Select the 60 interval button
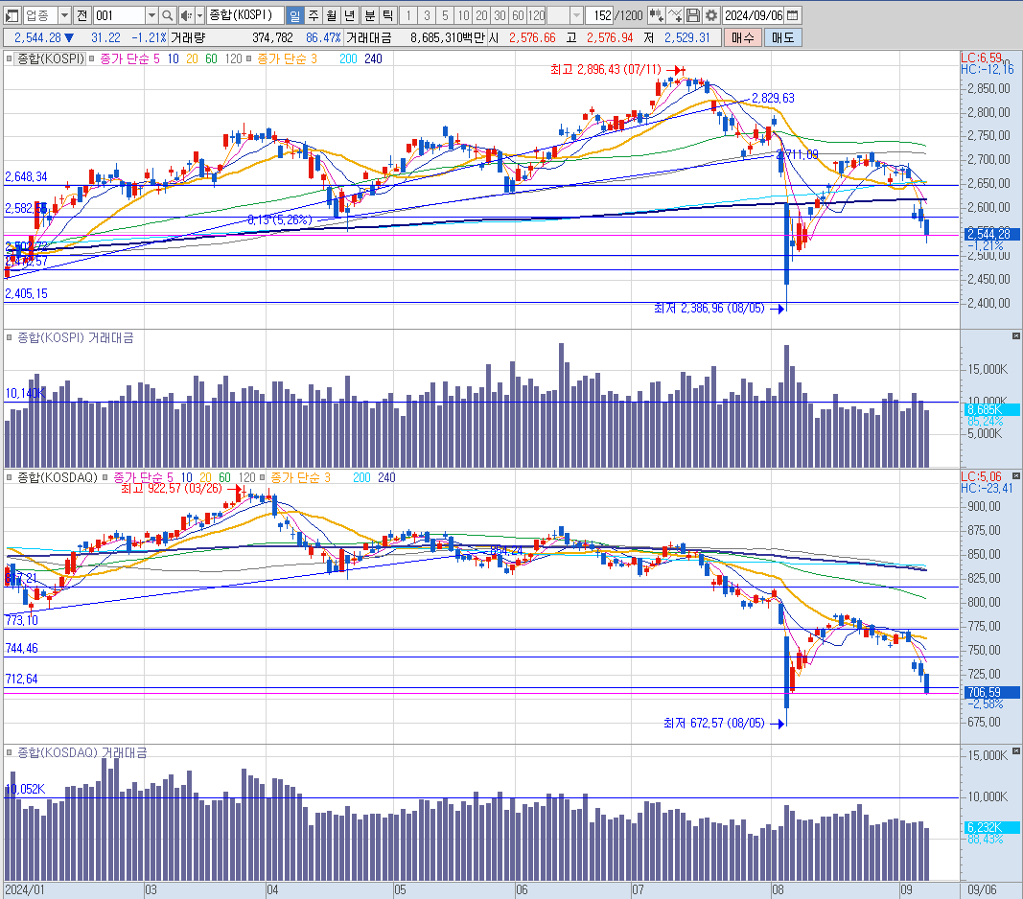 point(518,15)
